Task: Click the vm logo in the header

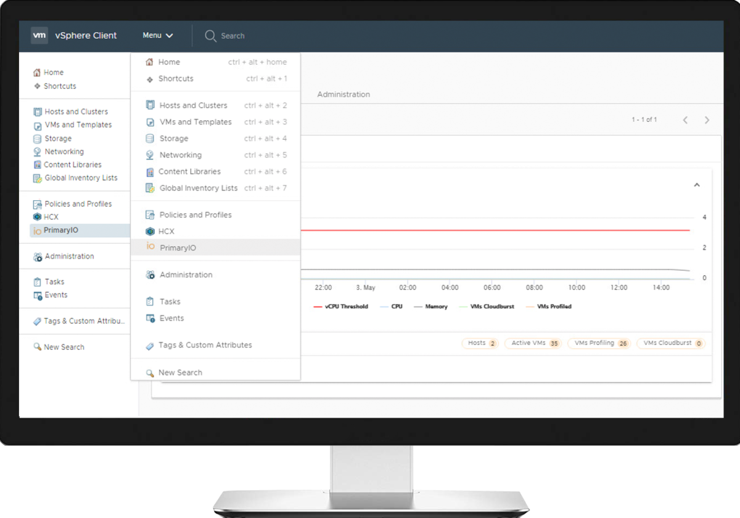Action: point(39,36)
